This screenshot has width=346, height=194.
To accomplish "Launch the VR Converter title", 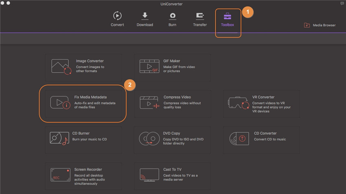I will (263, 97).
